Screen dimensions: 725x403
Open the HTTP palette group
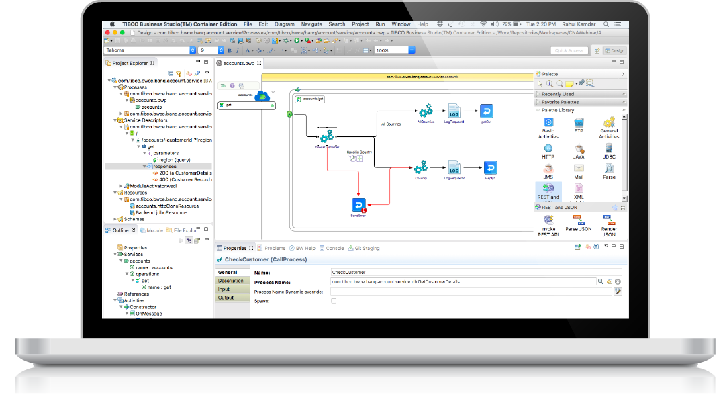click(548, 152)
